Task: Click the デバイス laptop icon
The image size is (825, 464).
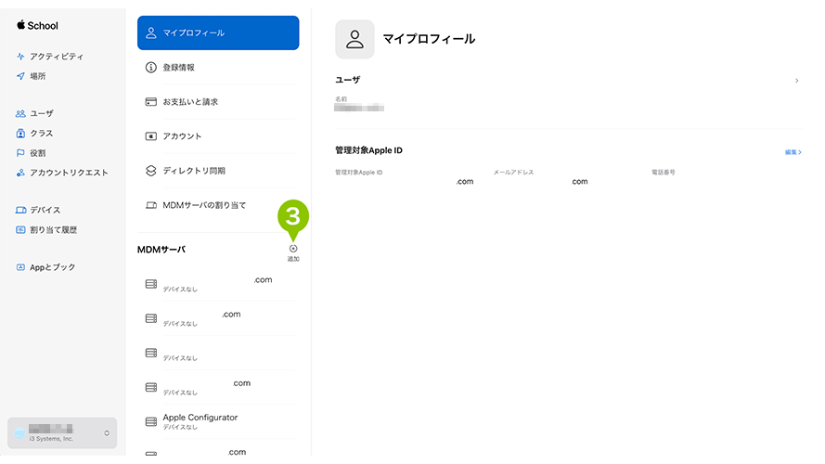Action: [20, 210]
